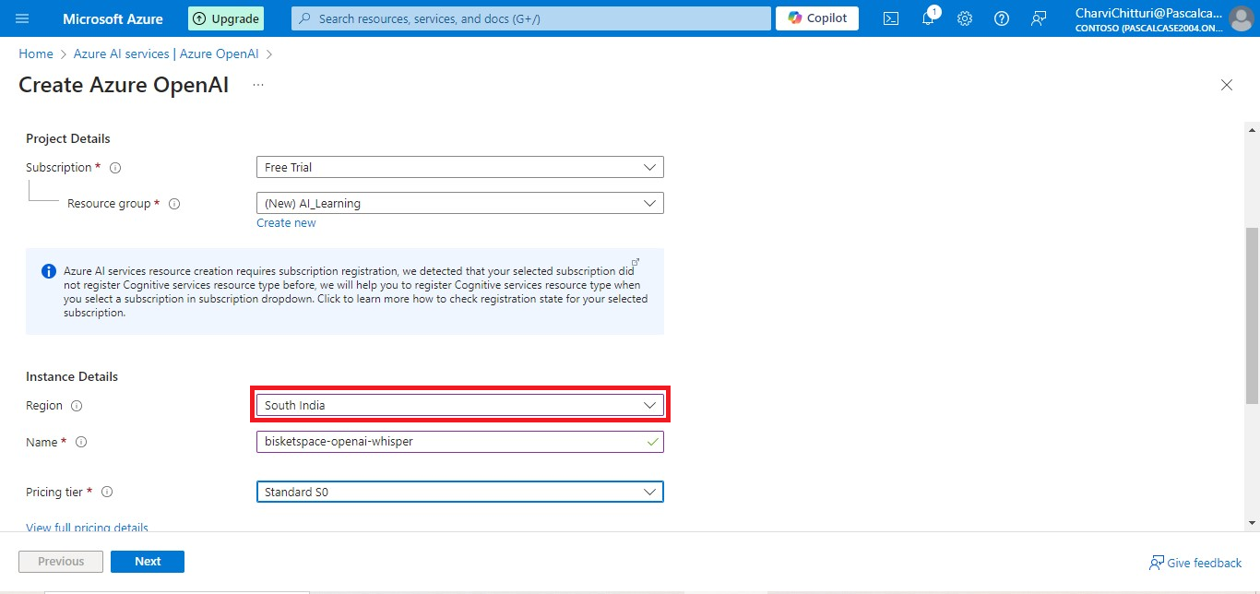
Task: Click the info icon beside Resource group
Action: 174,204
